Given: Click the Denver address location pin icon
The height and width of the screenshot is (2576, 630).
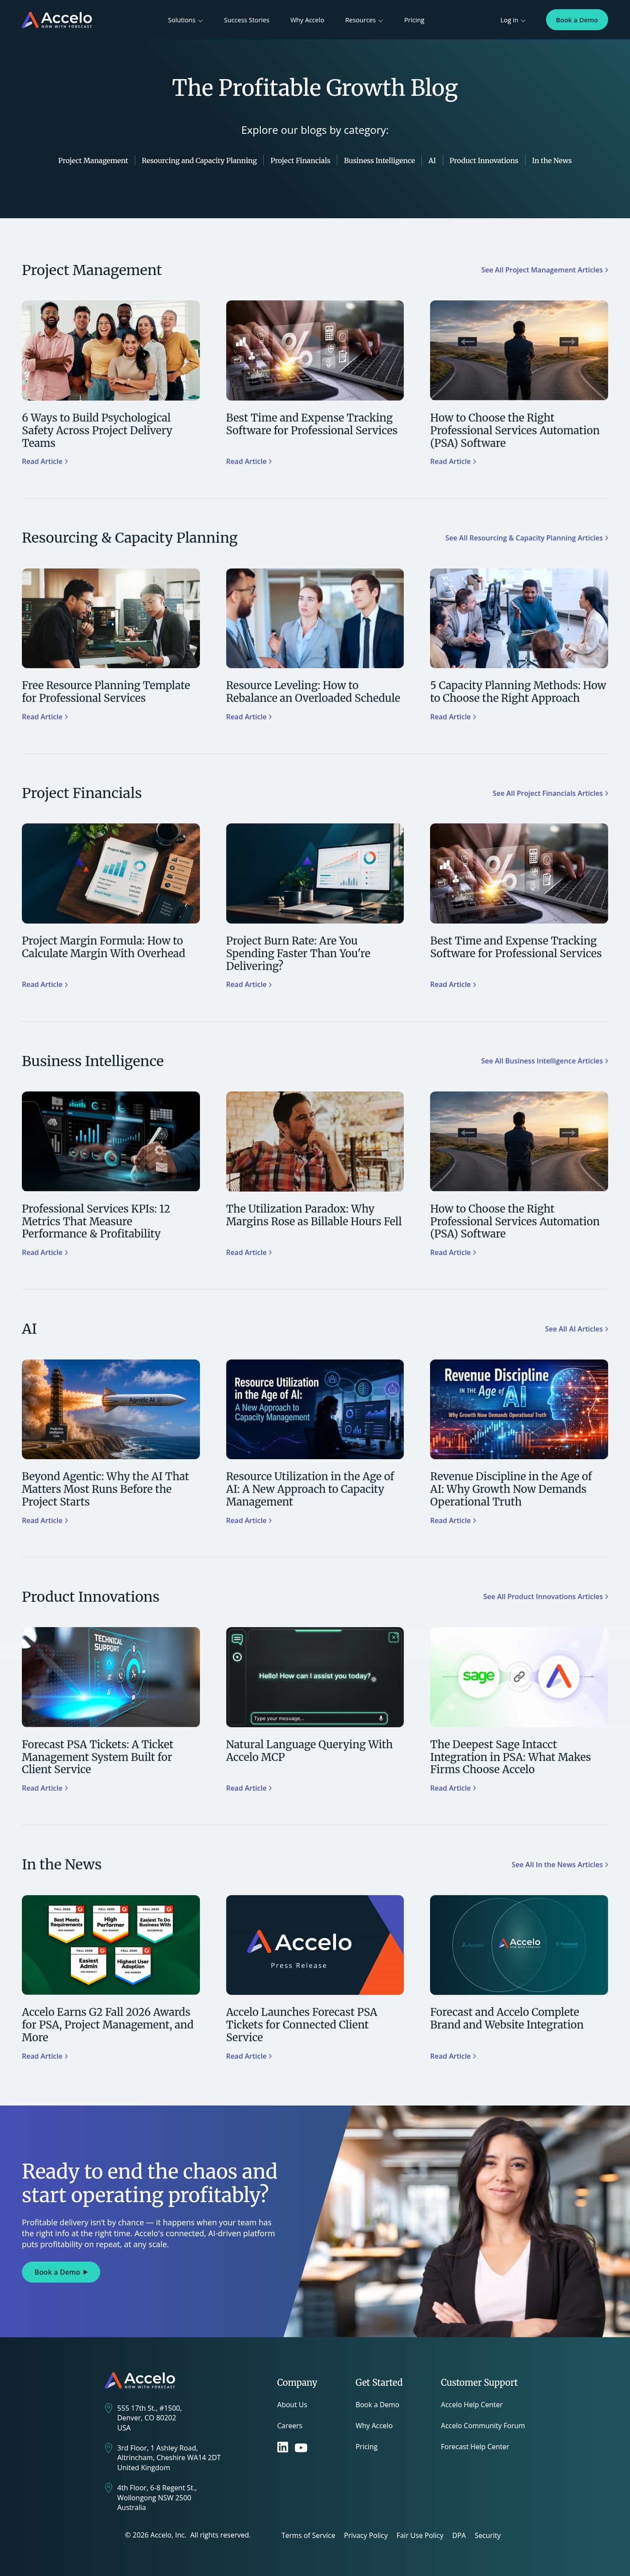Looking at the screenshot, I should [109, 2408].
